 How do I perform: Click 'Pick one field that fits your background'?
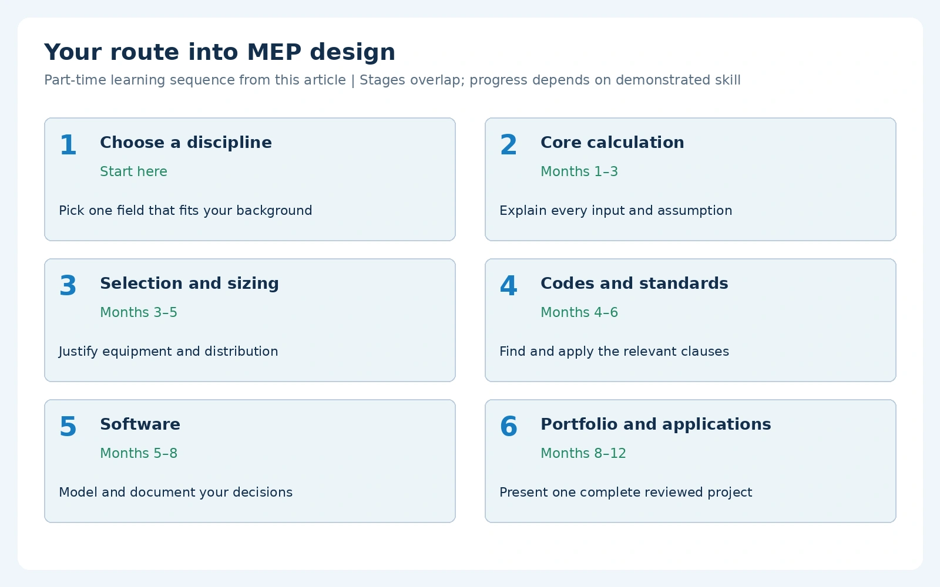coord(186,210)
